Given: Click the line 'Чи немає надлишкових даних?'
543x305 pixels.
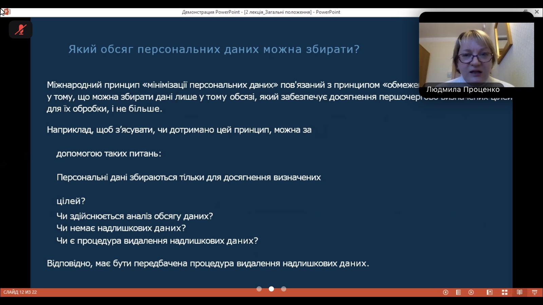Looking at the screenshot, I should coord(121,228).
